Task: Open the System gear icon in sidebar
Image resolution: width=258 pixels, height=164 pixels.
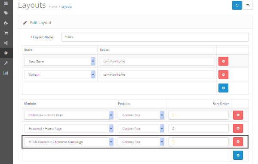Action: pyautogui.click(x=6, y=53)
